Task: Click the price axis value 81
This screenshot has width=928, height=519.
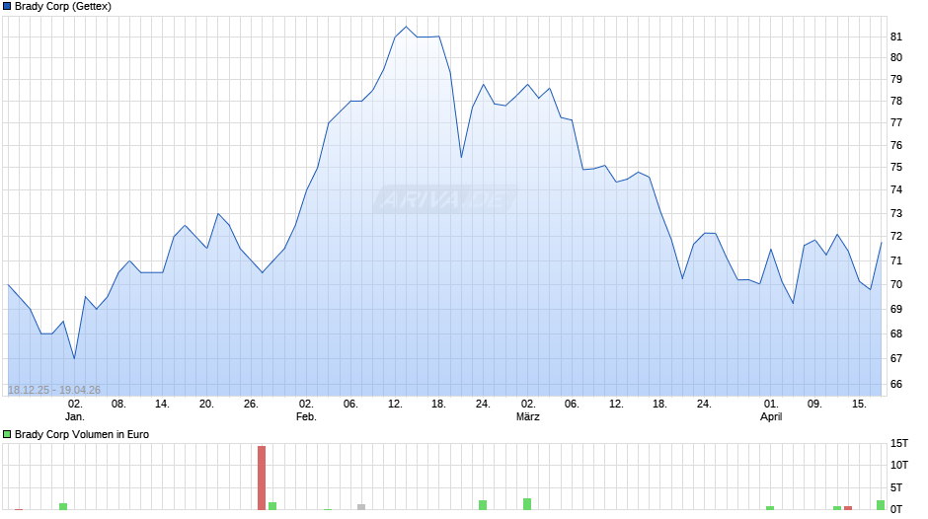Action: [896, 37]
